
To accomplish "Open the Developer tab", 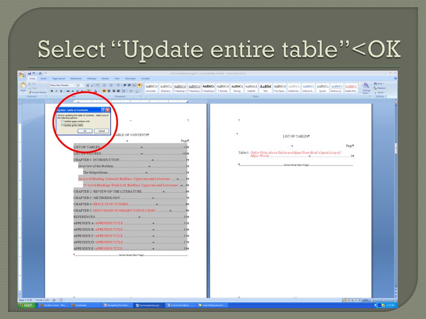I will pyautogui.click(x=130, y=79).
